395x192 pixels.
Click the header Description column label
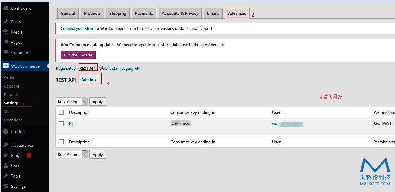tap(79, 112)
